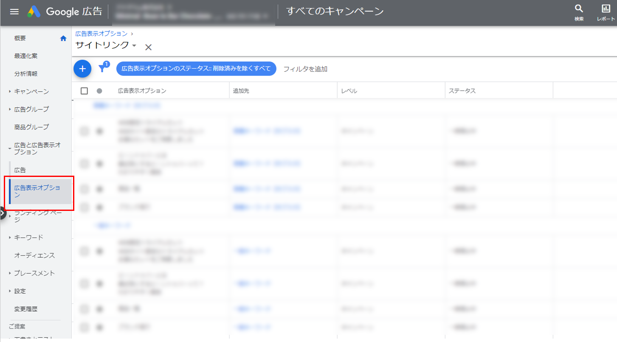The width and height of the screenshot is (617, 342).
Task: Select 広告表示オプション in sidebar
Action: click(37, 191)
